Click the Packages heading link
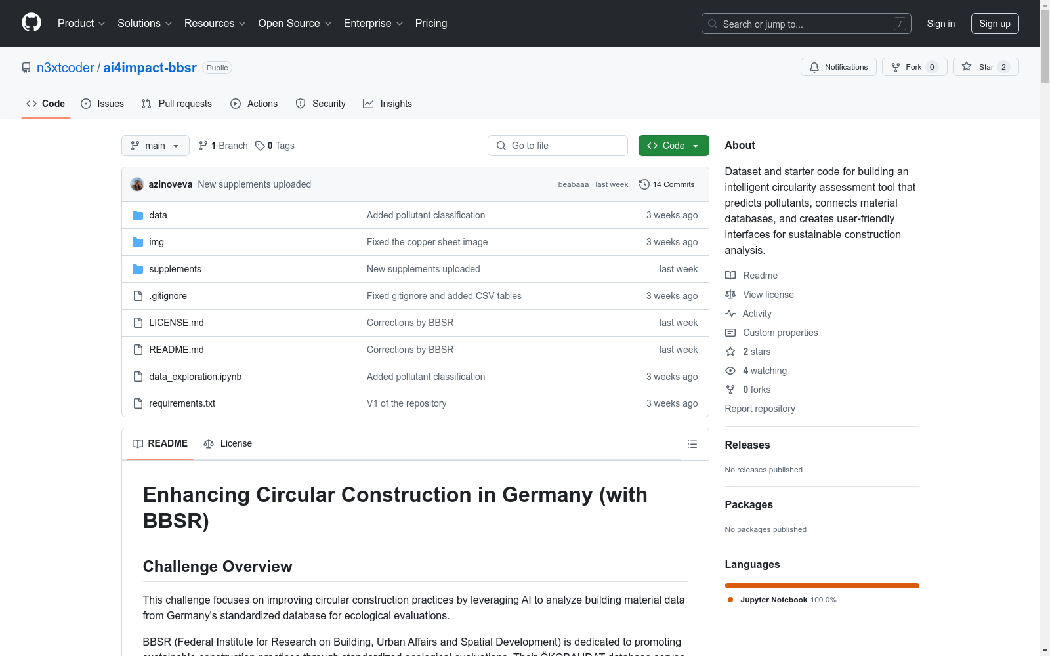1050x656 pixels. [749, 504]
